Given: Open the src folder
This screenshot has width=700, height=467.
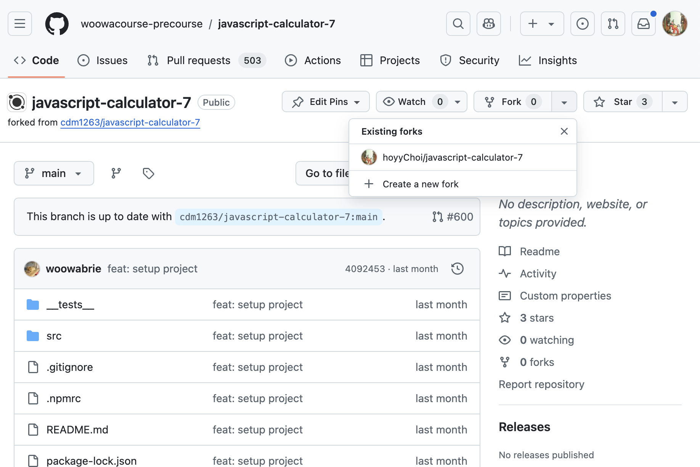Looking at the screenshot, I should 54,336.
